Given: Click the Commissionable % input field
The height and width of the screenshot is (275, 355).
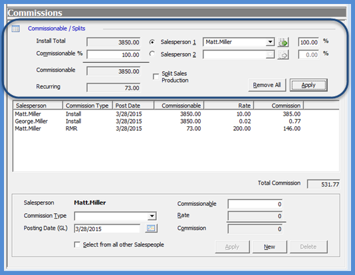Looking at the screenshot, I should pyautogui.click(x=114, y=54).
